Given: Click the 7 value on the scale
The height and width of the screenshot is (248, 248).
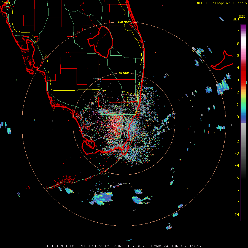Looking at the screenshot, I should click(x=238, y=31).
